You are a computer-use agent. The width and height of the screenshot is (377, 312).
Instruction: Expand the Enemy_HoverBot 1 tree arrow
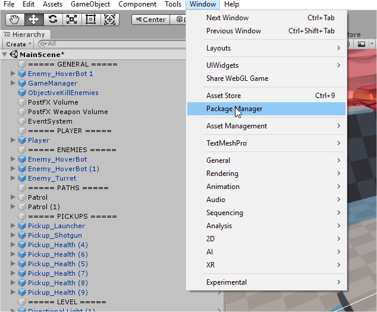click(13, 74)
